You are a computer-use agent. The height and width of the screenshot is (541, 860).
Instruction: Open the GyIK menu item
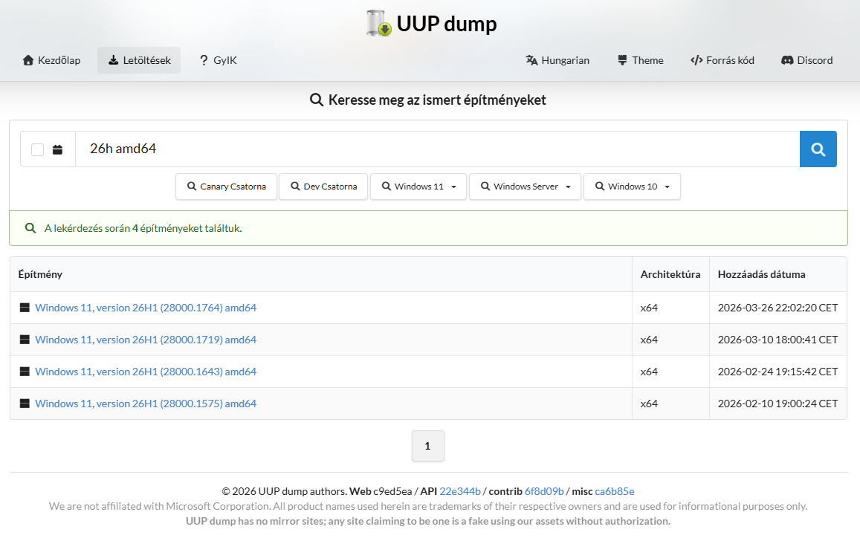click(x=218, y=60)
